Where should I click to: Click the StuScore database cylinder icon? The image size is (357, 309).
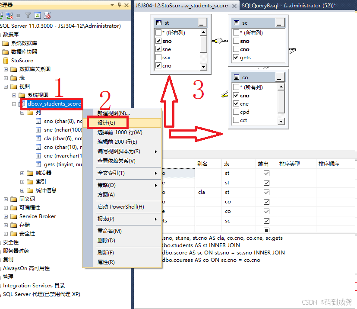coord(6,61)
